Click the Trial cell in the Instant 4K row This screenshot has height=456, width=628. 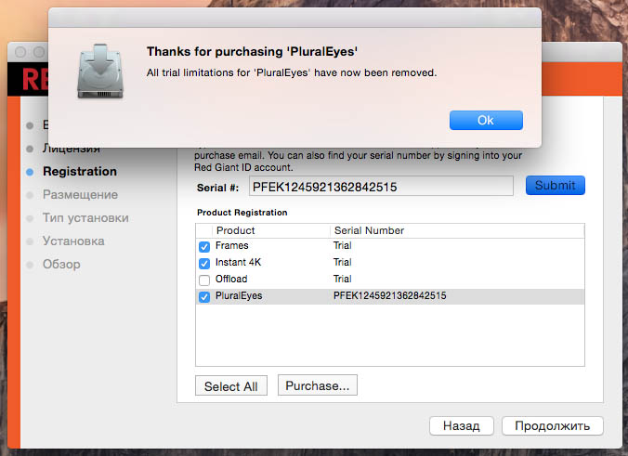click(x=343, y=262)
